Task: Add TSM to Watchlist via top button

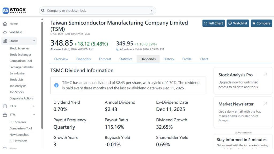Action: tap(238, 23)
